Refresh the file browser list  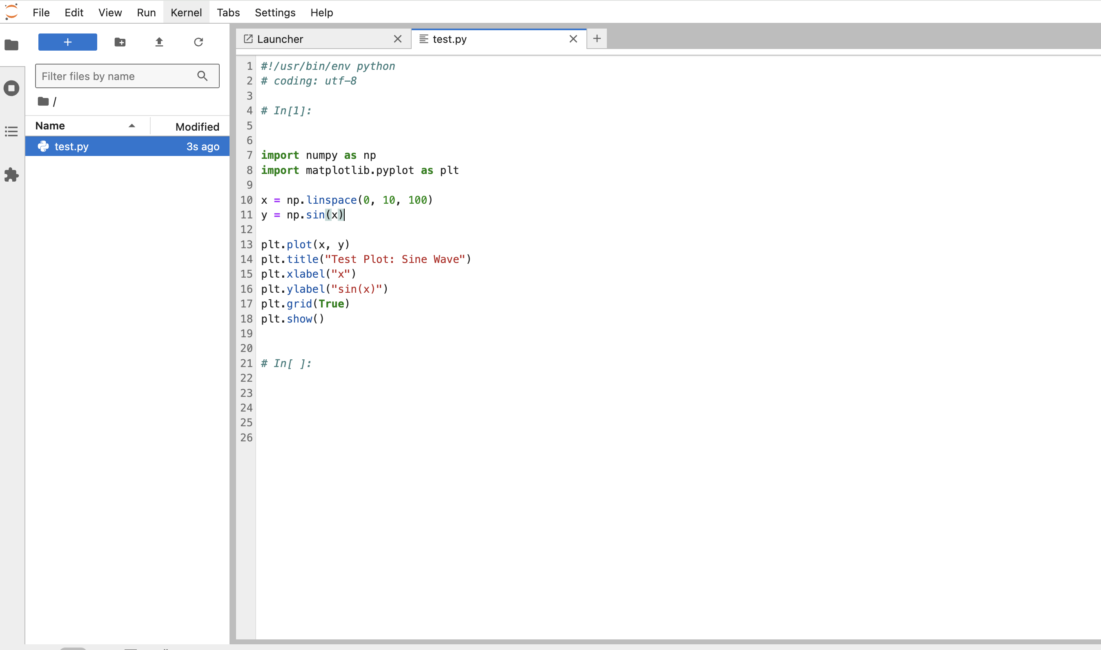[198, 42]
